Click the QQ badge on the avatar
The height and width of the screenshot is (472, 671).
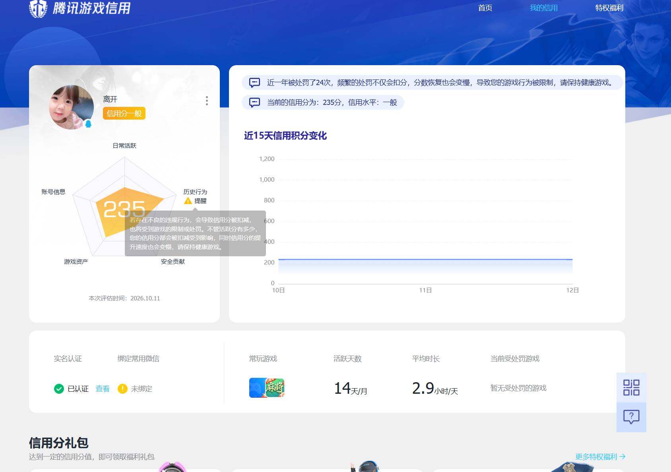(88, 124)
